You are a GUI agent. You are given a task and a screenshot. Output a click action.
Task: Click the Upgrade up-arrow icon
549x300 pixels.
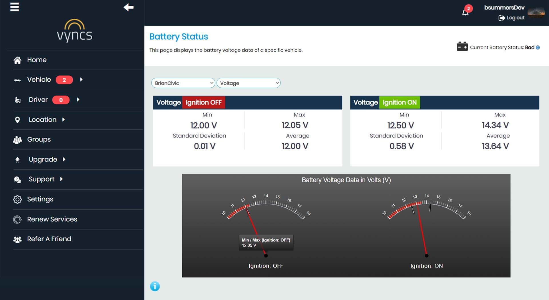(17, 160)
